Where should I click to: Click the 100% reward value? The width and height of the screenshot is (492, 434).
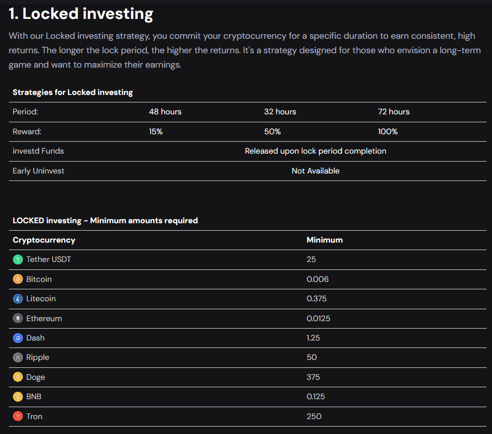[x=388, y=132]
